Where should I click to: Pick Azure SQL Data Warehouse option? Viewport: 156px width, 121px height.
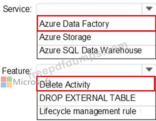point(96,52)
